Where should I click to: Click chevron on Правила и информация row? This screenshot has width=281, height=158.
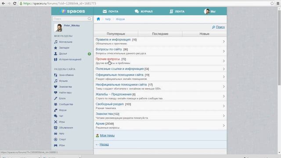(223, 42)
